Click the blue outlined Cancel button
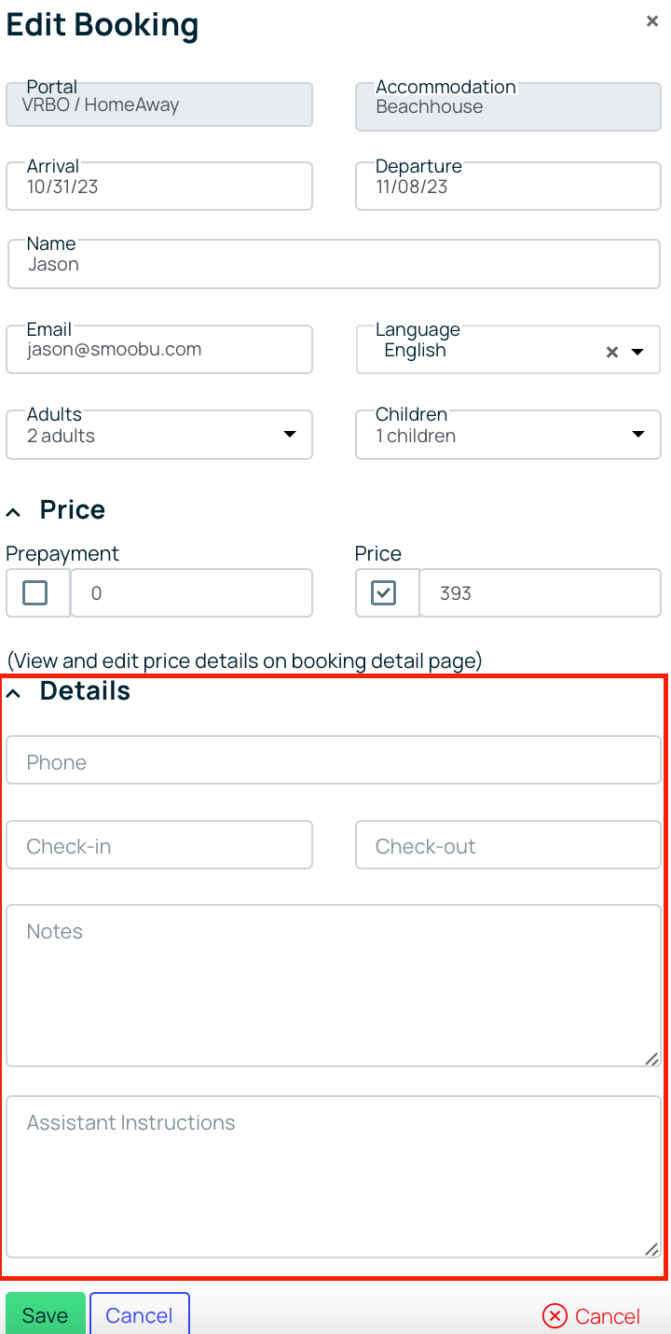The image size is (671, 1334). [x=139, y=1314]
